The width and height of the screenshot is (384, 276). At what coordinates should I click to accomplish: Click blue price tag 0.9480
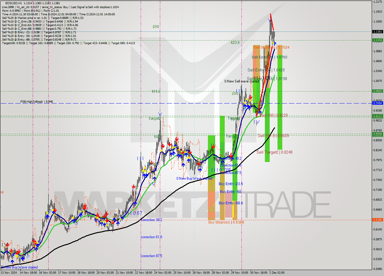coord(377,103)
